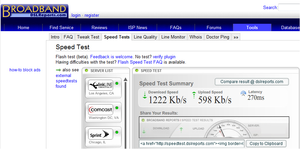Choose the Sprint server logo

(x=101, y=134)
